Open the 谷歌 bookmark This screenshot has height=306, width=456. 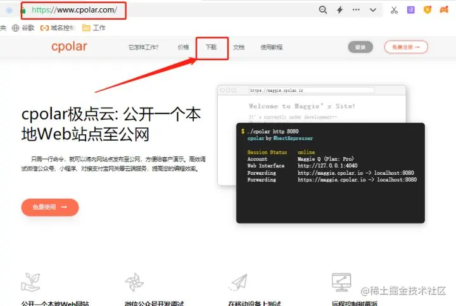click(23, 28)
